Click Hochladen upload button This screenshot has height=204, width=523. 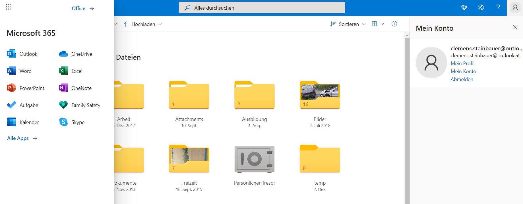(139, 24)
